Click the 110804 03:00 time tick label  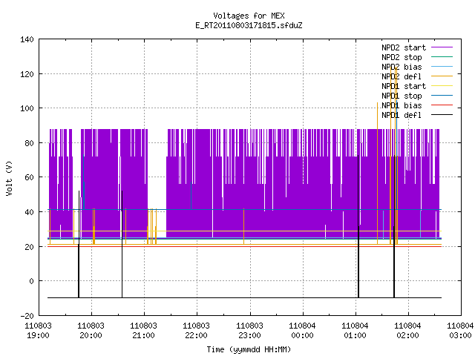[460, 331]
